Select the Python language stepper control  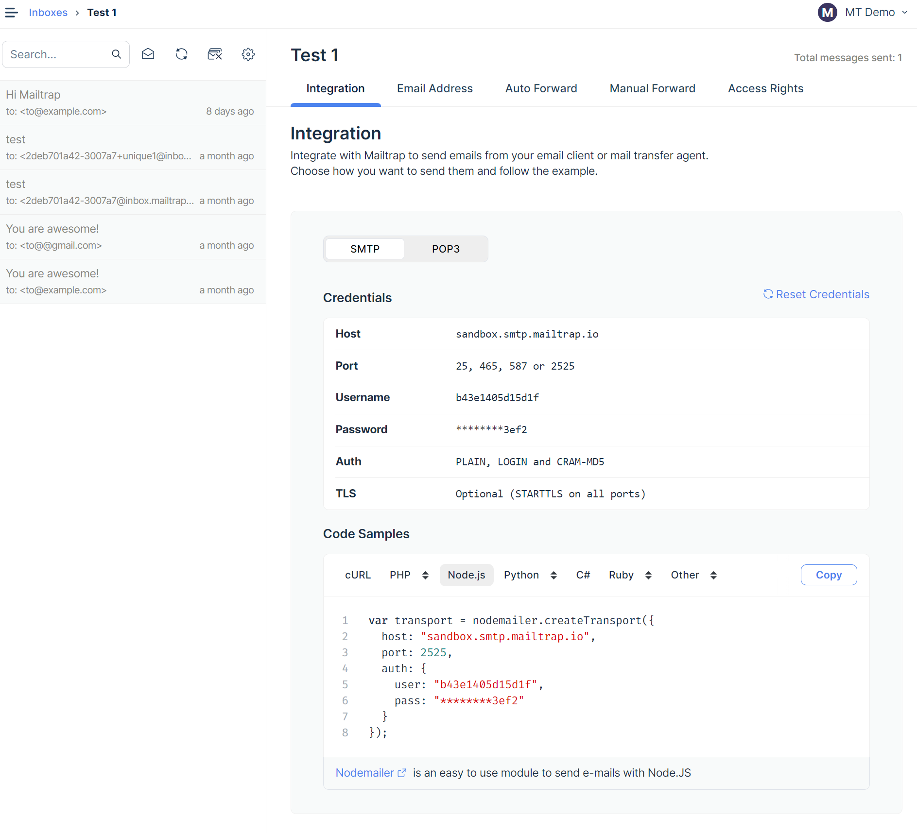[554, 575]
